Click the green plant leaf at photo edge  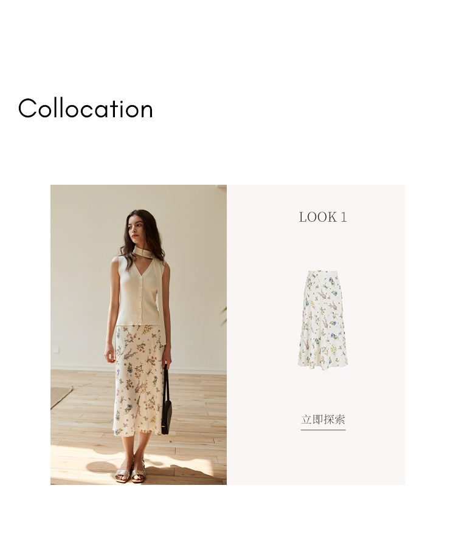[224, 314]
